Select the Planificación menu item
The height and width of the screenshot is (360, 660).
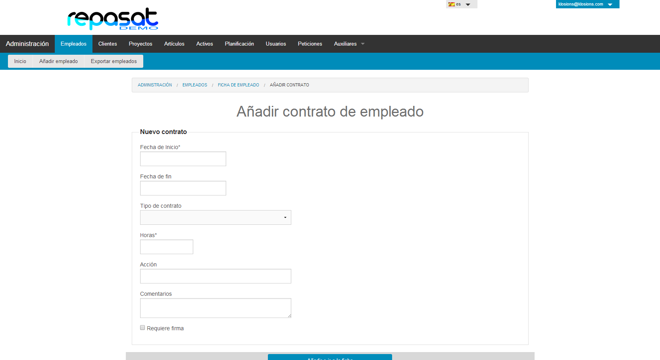pyautogui.click(x=239, y=44)
